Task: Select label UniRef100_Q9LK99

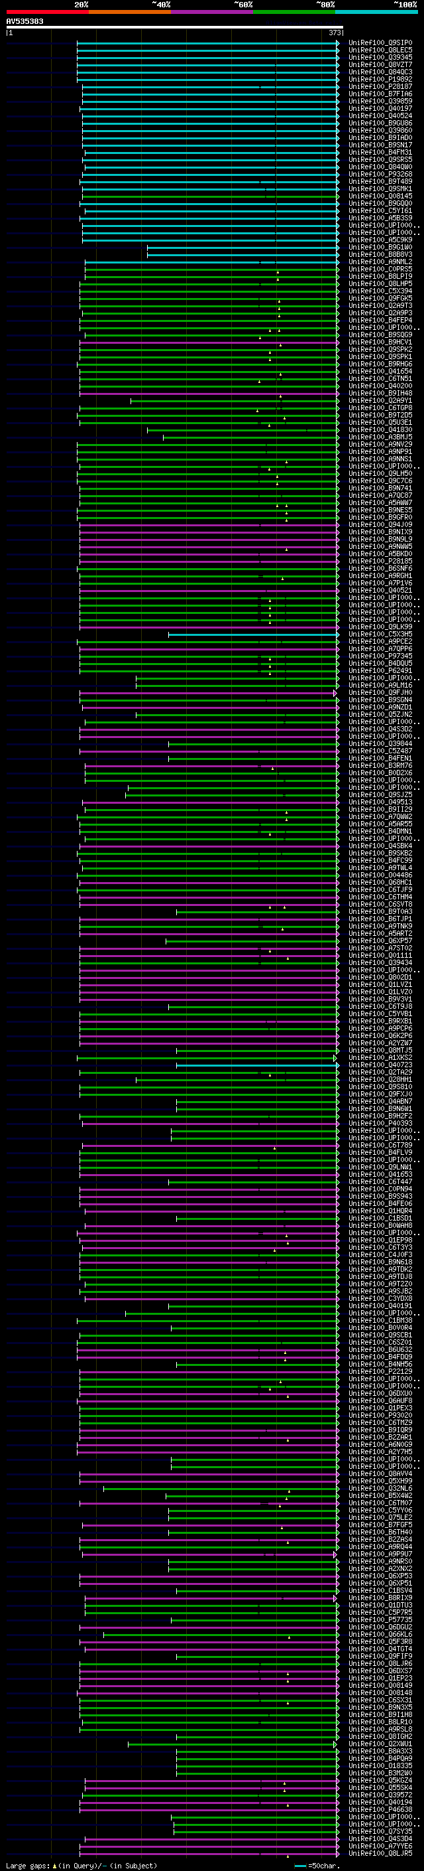Action: tap(380, 627)
